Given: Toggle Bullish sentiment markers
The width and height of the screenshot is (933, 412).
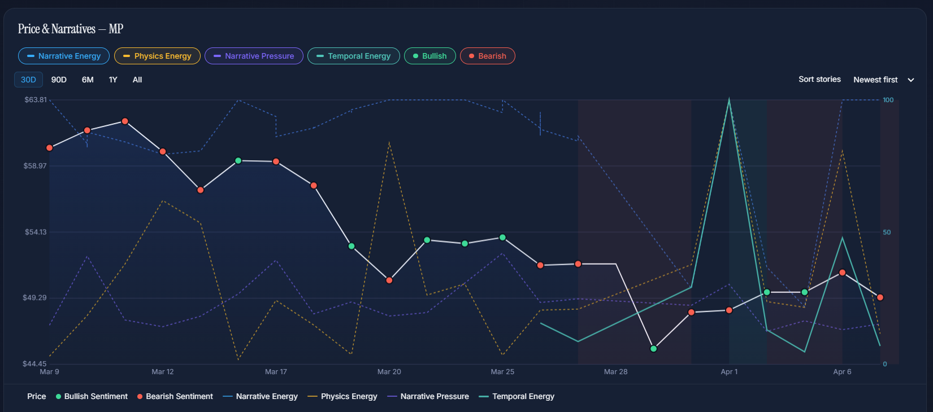Looking at the screenshot, I should (x=429, y=56).
